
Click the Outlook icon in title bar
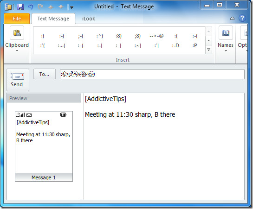pyautogui.click(x=8, y=7)
